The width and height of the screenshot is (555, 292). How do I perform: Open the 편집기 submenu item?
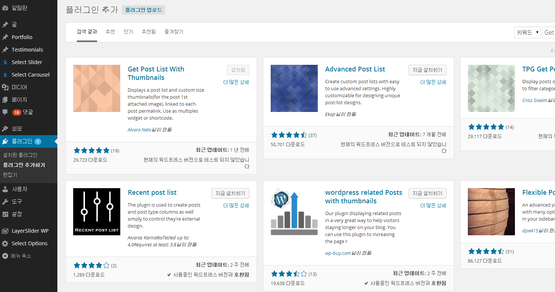point(10,175)
